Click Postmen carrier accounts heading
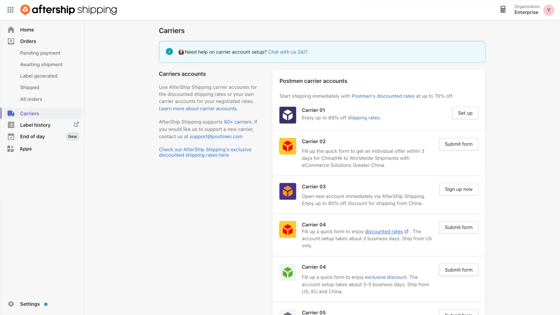The image size is (560, 315). click(313, 81)
